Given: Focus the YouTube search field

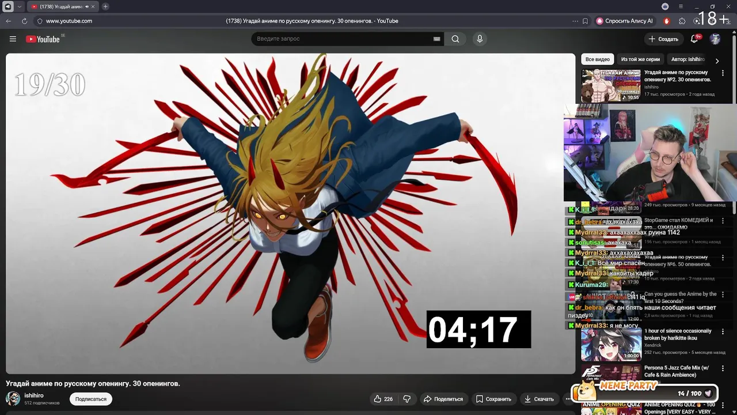Looking at the screenshot, I should tap(343, 39).
